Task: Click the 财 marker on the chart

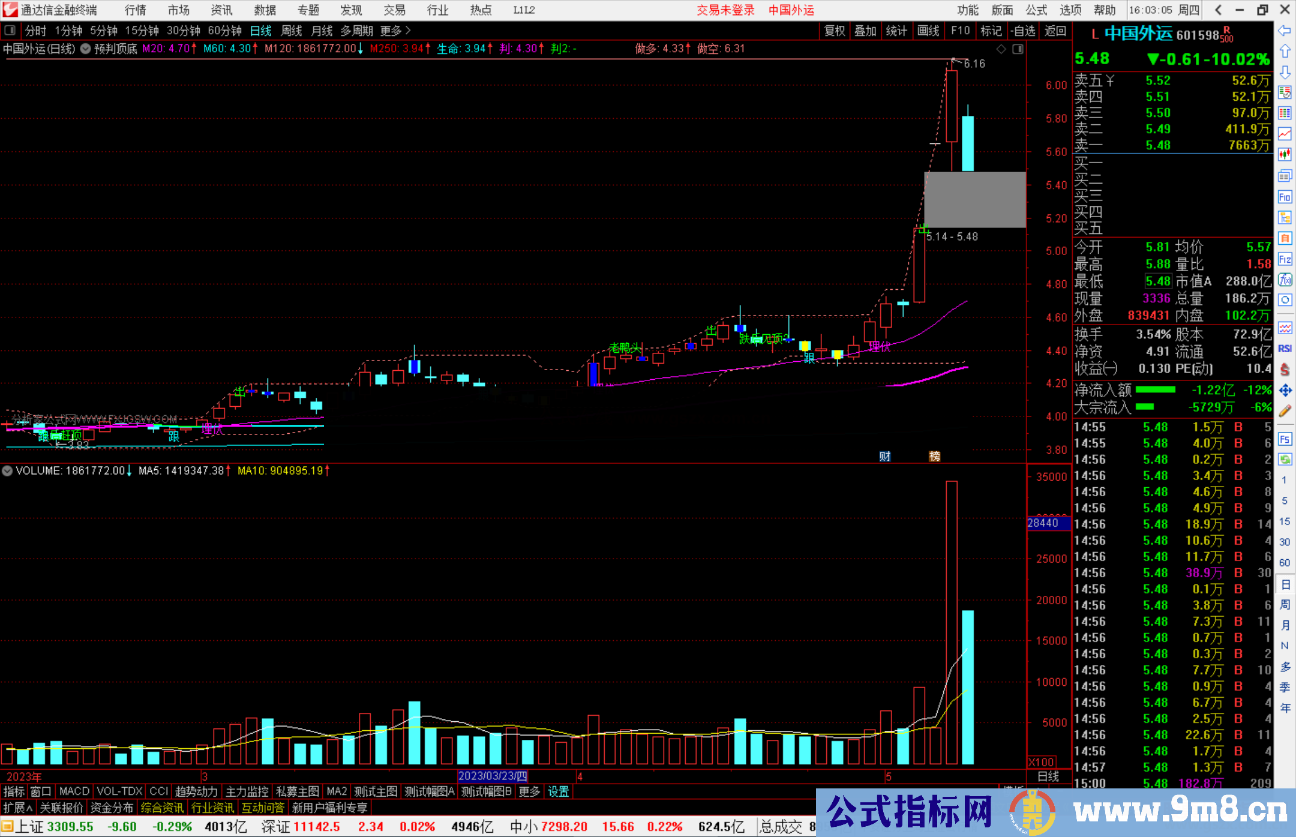Action: pos(885,457)
